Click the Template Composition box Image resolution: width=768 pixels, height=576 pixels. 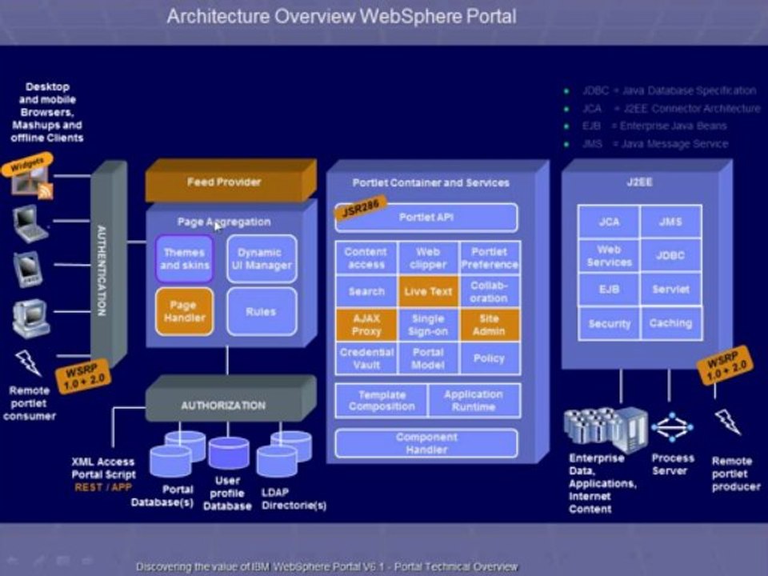[382, 401]
